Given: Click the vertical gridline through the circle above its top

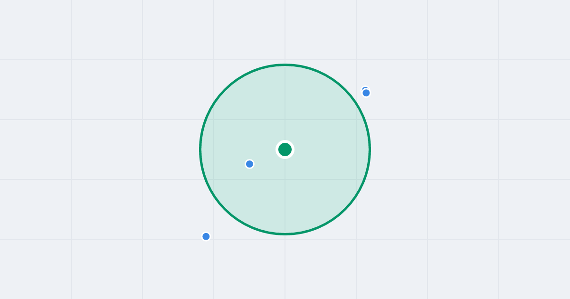Looking at the screenshot, I should [x=285, y=31].
